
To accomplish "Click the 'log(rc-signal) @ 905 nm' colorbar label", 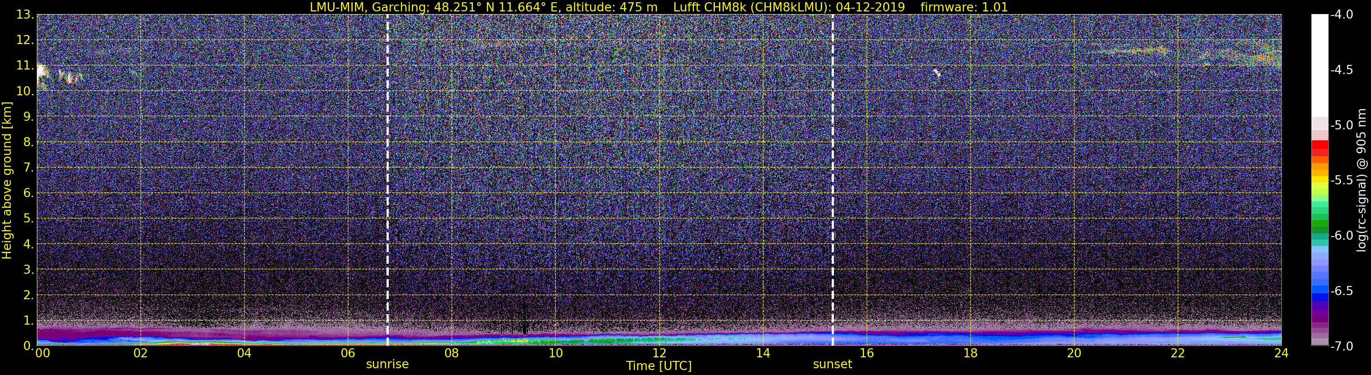I will pyautogui.click(x=1361, y=180).
